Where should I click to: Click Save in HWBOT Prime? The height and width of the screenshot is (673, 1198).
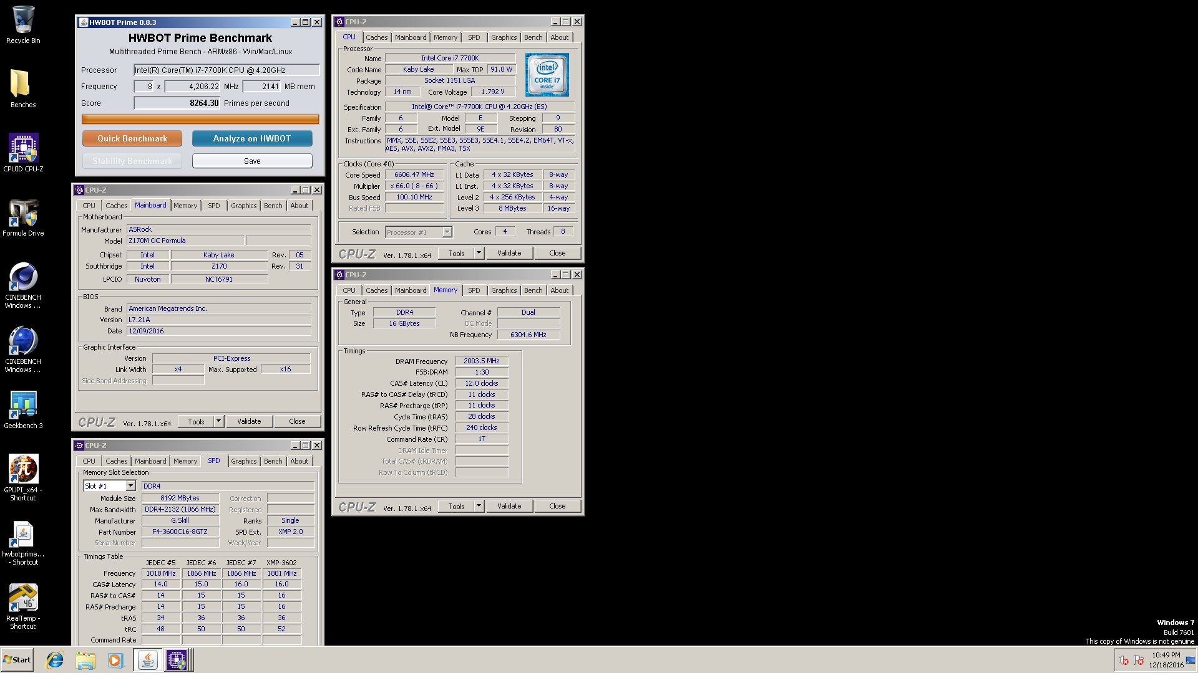pyautogui.click(x=252, y=161)
